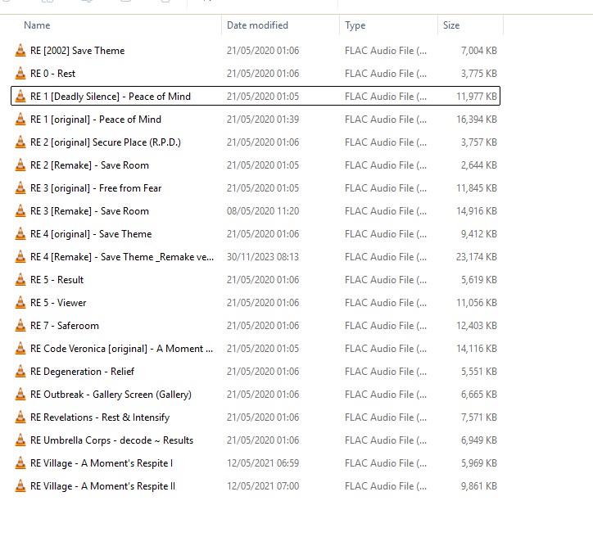Screen dimensions: 593x555
Task: Select RE 4 [Remake] - Save Theme _Remake name
Action: pos(122,257)
